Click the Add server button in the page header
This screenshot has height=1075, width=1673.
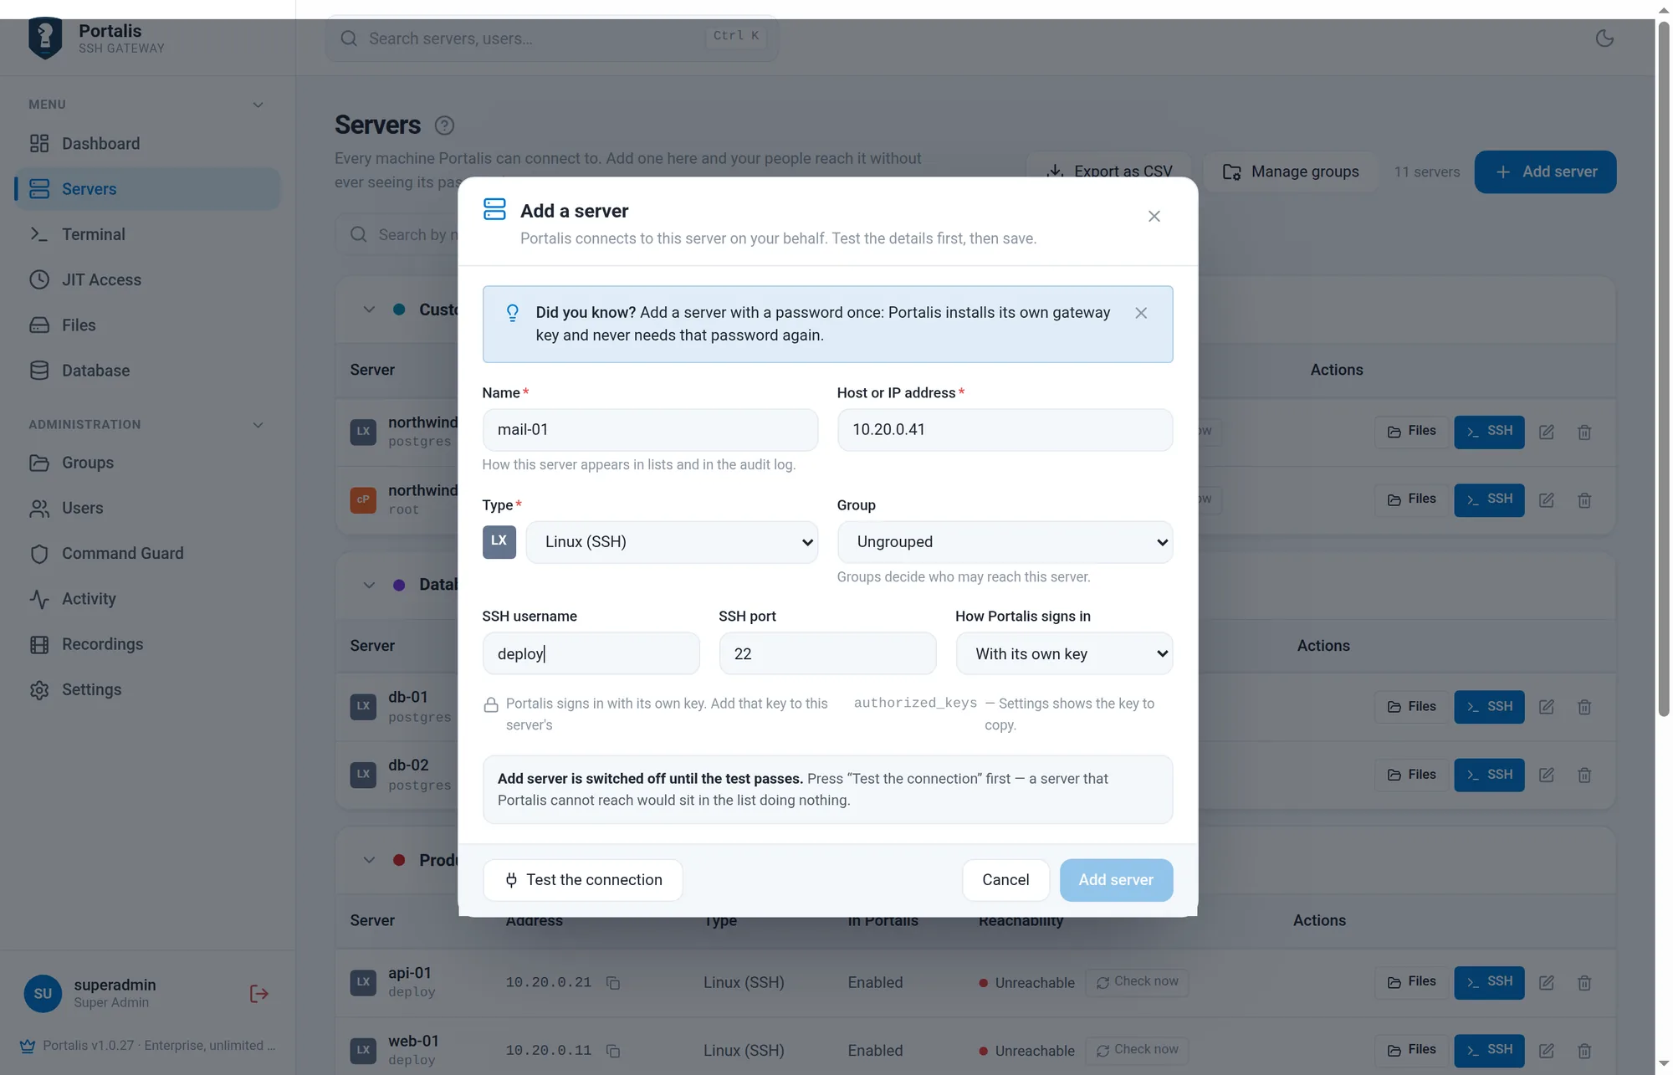(x=1545, y=171)
